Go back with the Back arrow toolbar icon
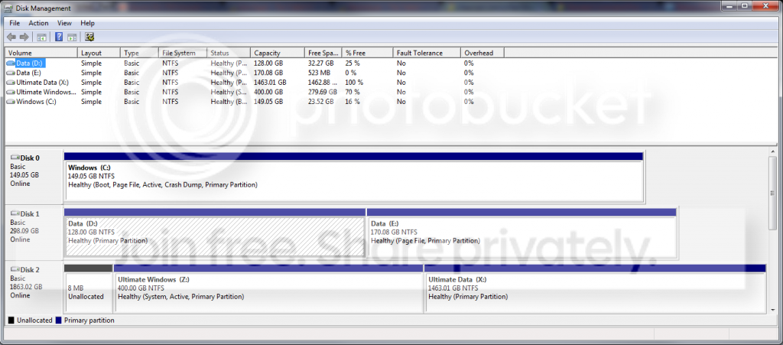The width and height of the screenshot is (783, 345). 11,37
